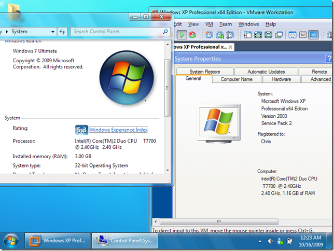Viewport: 334px width, 251px height.
Task: Click the Take Snapshot icon in VMware toolbar
Action: click(x=209, y=35)
